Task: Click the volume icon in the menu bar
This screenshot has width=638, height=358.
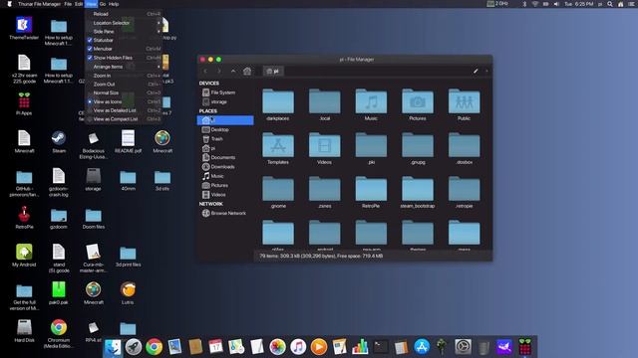Action: tap(556, 4)
